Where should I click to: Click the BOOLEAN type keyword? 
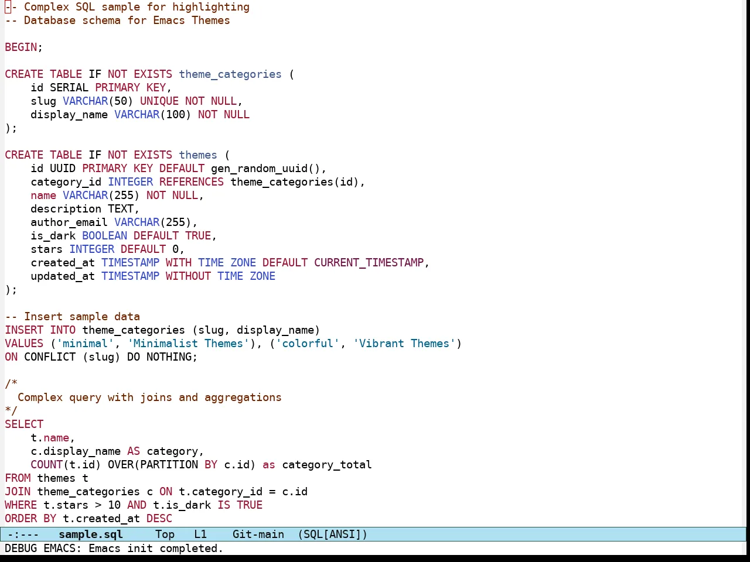click(104, 236)
